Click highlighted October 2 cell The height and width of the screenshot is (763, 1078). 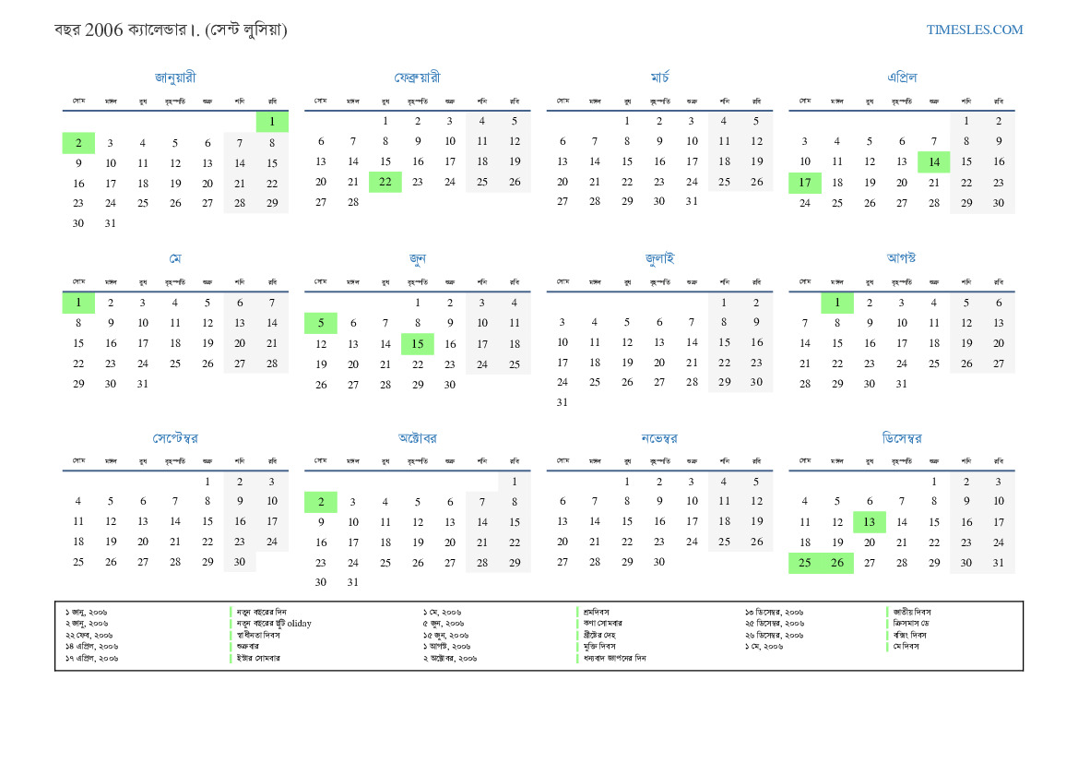coord(320,502)
